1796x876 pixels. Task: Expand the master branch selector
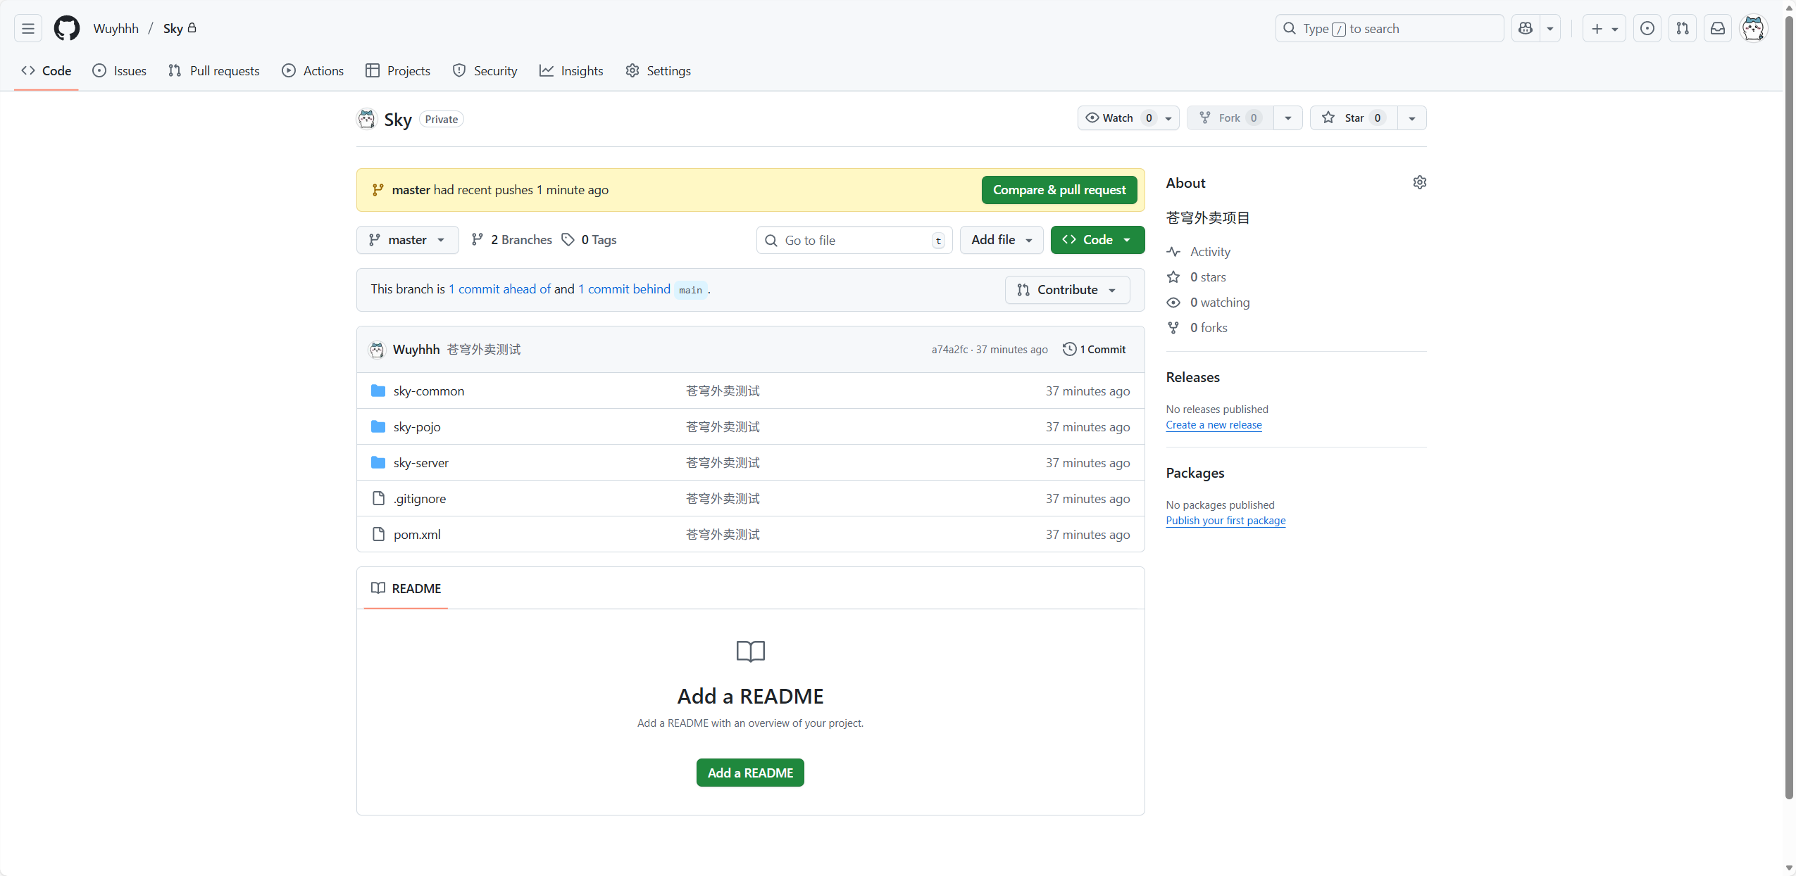408,240
